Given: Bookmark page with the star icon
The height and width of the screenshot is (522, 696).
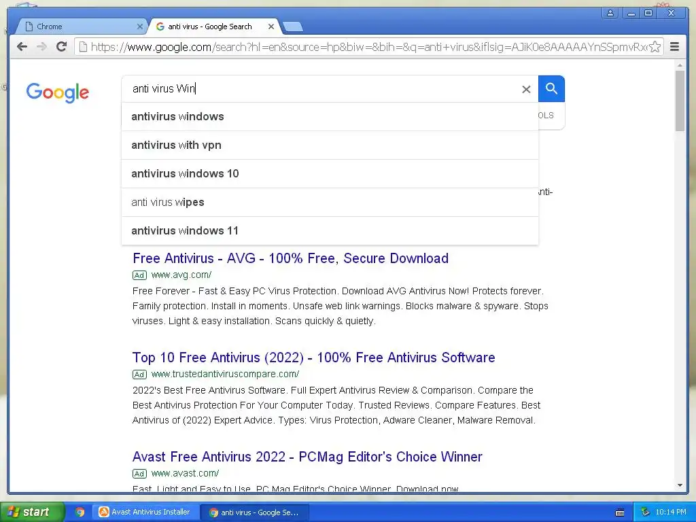Looking at the screenshot, I should 655,47.
